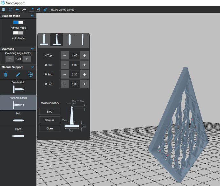Increase the D Bot value
The image size is (220, 186).
(x=84, y=84)
